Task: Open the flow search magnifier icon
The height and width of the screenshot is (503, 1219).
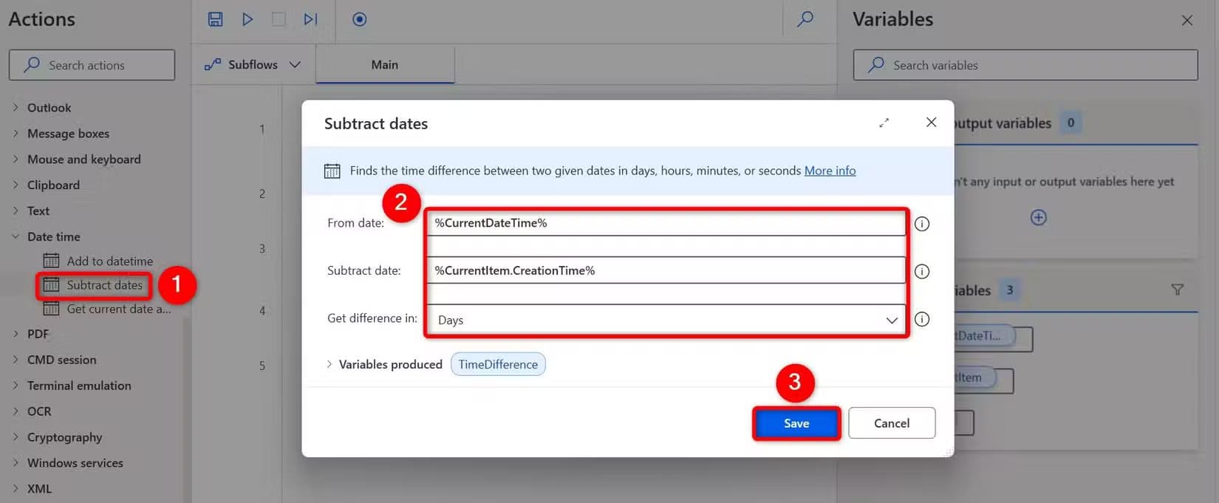Action: pyautogui.click(x=805, y=18)
